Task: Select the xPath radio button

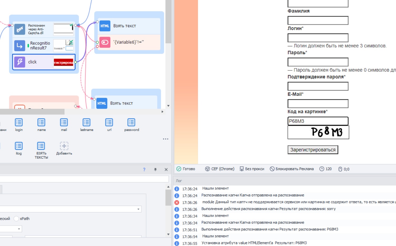Action: pyautogui.click(x=16, y=218)
